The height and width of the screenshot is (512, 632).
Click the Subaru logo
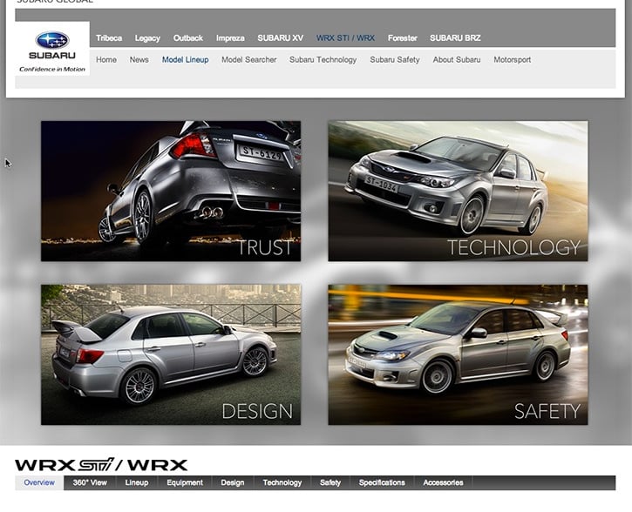pos(52,48)
